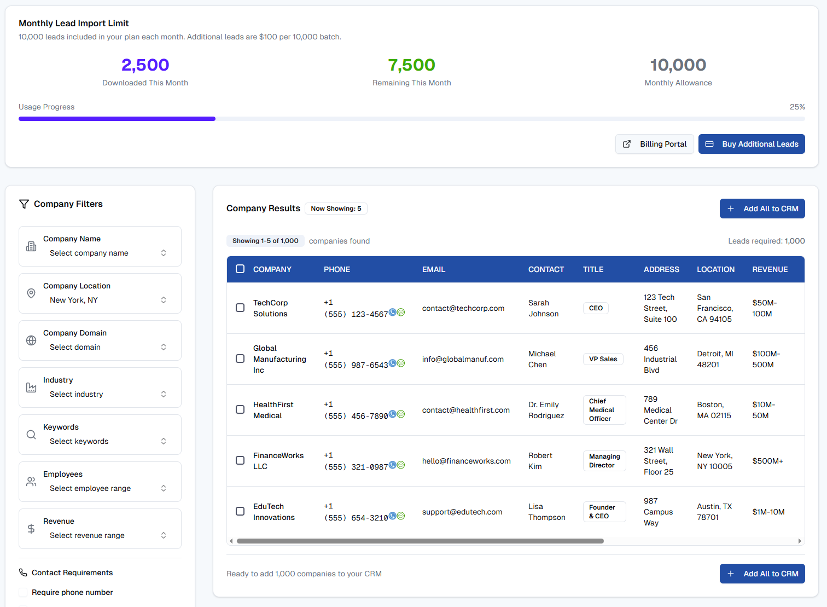Click blue call icon for TechCorp Solutions

tap(392, 313)
